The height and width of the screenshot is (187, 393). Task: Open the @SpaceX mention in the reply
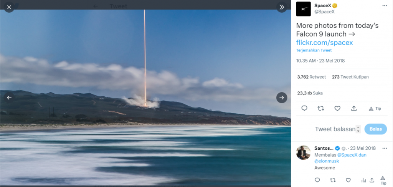[347, 155]
